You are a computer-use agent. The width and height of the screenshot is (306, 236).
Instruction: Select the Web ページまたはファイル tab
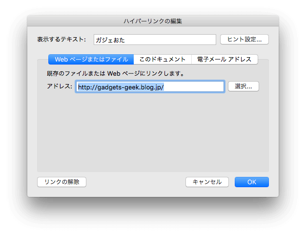pos(91,59)
